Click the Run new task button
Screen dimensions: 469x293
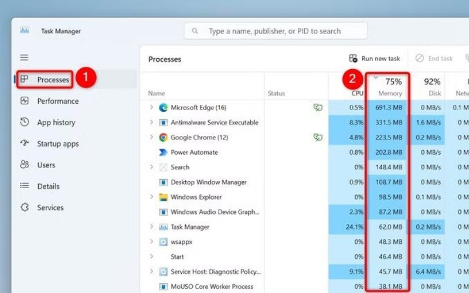(x=375, y=59)
